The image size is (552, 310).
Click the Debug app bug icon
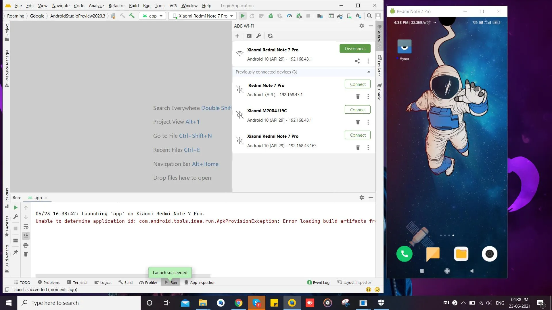271,16
